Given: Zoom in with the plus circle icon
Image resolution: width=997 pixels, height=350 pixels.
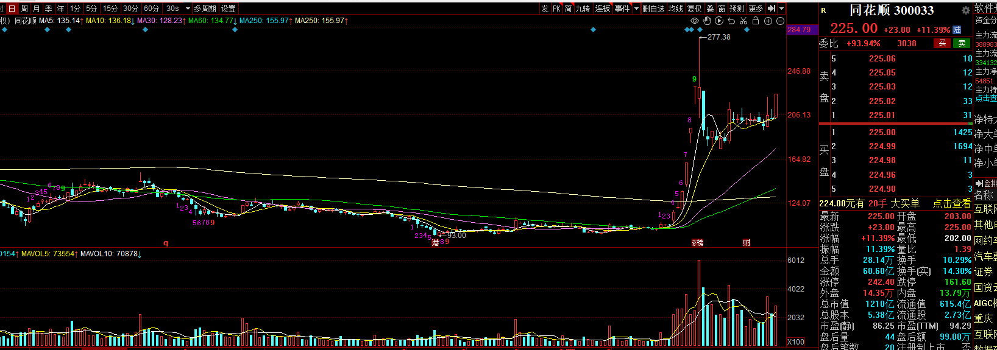Looking at the screenshot, I should [x=768, y=21].
